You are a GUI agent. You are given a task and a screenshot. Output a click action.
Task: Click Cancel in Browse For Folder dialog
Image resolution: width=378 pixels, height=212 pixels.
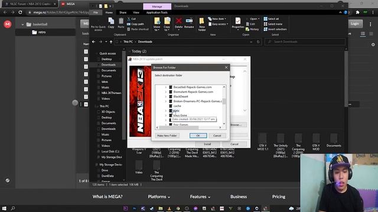[x=217, y=135]
